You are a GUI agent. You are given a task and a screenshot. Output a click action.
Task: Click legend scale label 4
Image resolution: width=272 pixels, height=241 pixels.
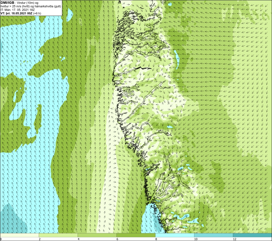[79, 239]
